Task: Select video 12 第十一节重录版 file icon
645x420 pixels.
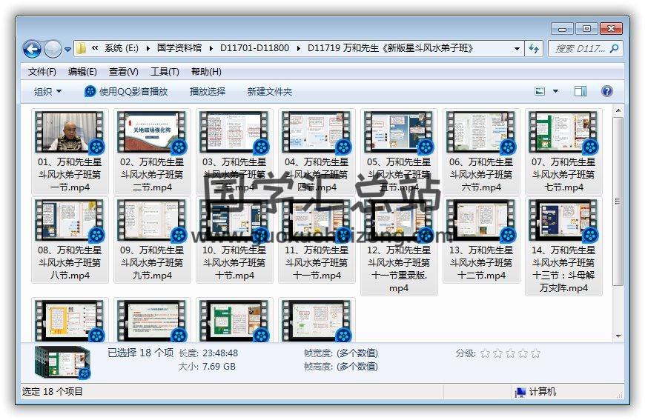Action: tap(399, 220)
